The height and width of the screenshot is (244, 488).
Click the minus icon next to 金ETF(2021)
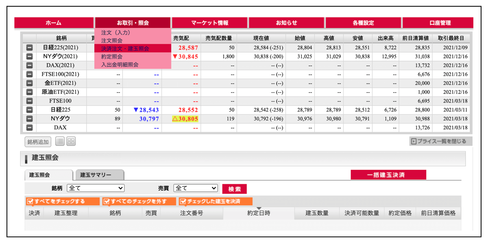(29, 83)
